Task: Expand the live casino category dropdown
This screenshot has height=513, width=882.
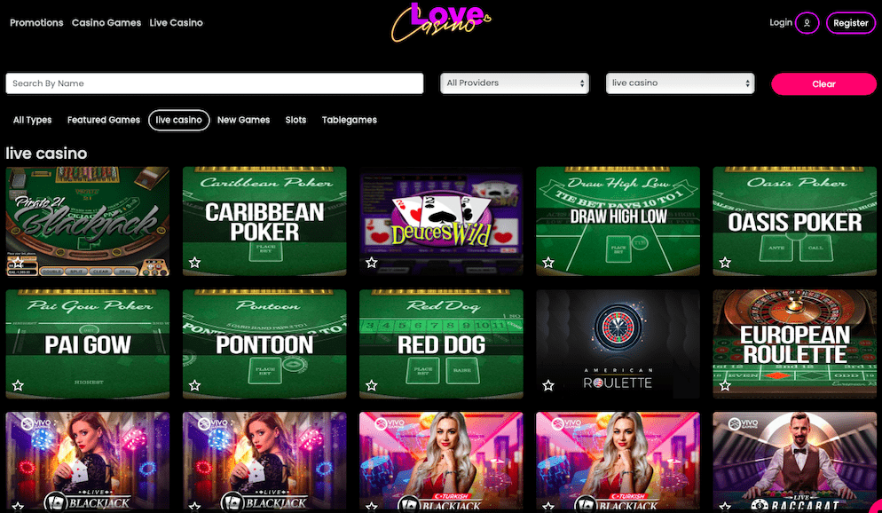Action: [x=680, y=83]
